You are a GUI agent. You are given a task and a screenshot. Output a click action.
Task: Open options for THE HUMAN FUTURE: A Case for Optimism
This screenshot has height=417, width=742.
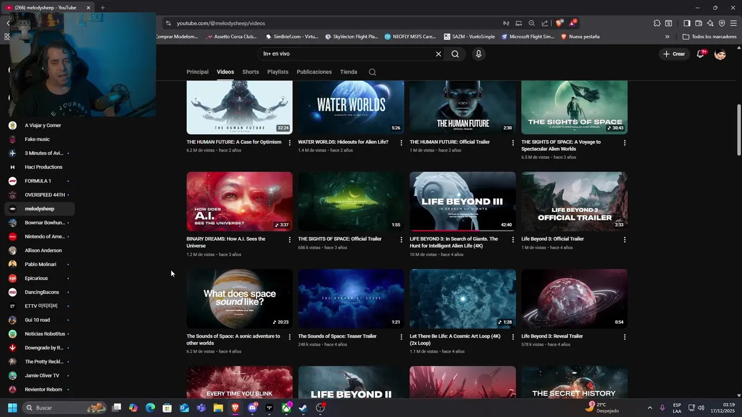click(290, 142)
